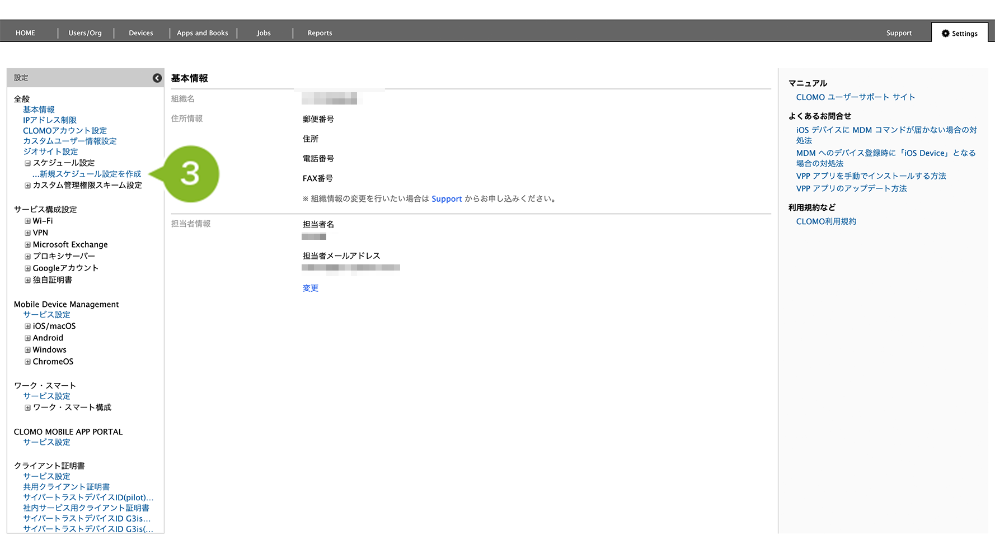Click Support link in organization info note
995x559 pixels.
[x=446, y=199]
